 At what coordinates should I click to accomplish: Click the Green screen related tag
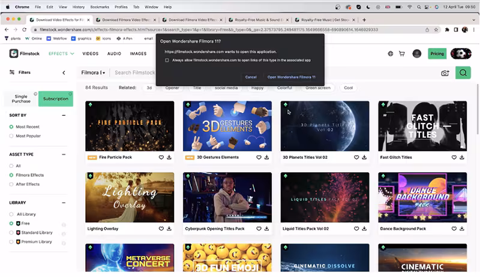(x=318, y=88)
